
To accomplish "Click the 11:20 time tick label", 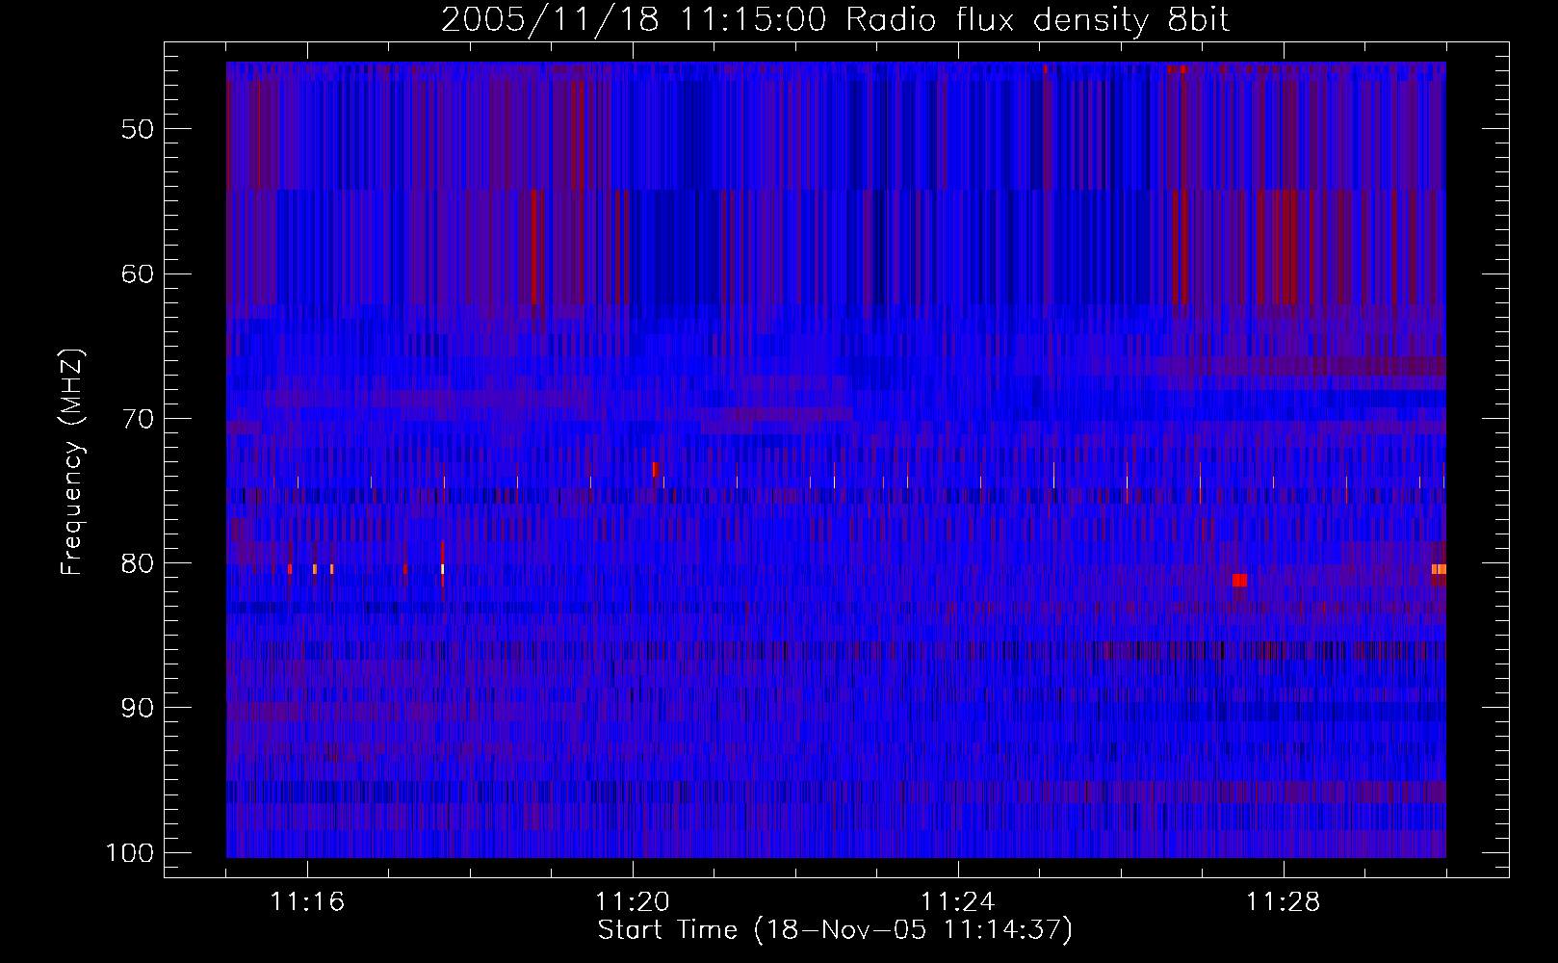I will 633,902.
